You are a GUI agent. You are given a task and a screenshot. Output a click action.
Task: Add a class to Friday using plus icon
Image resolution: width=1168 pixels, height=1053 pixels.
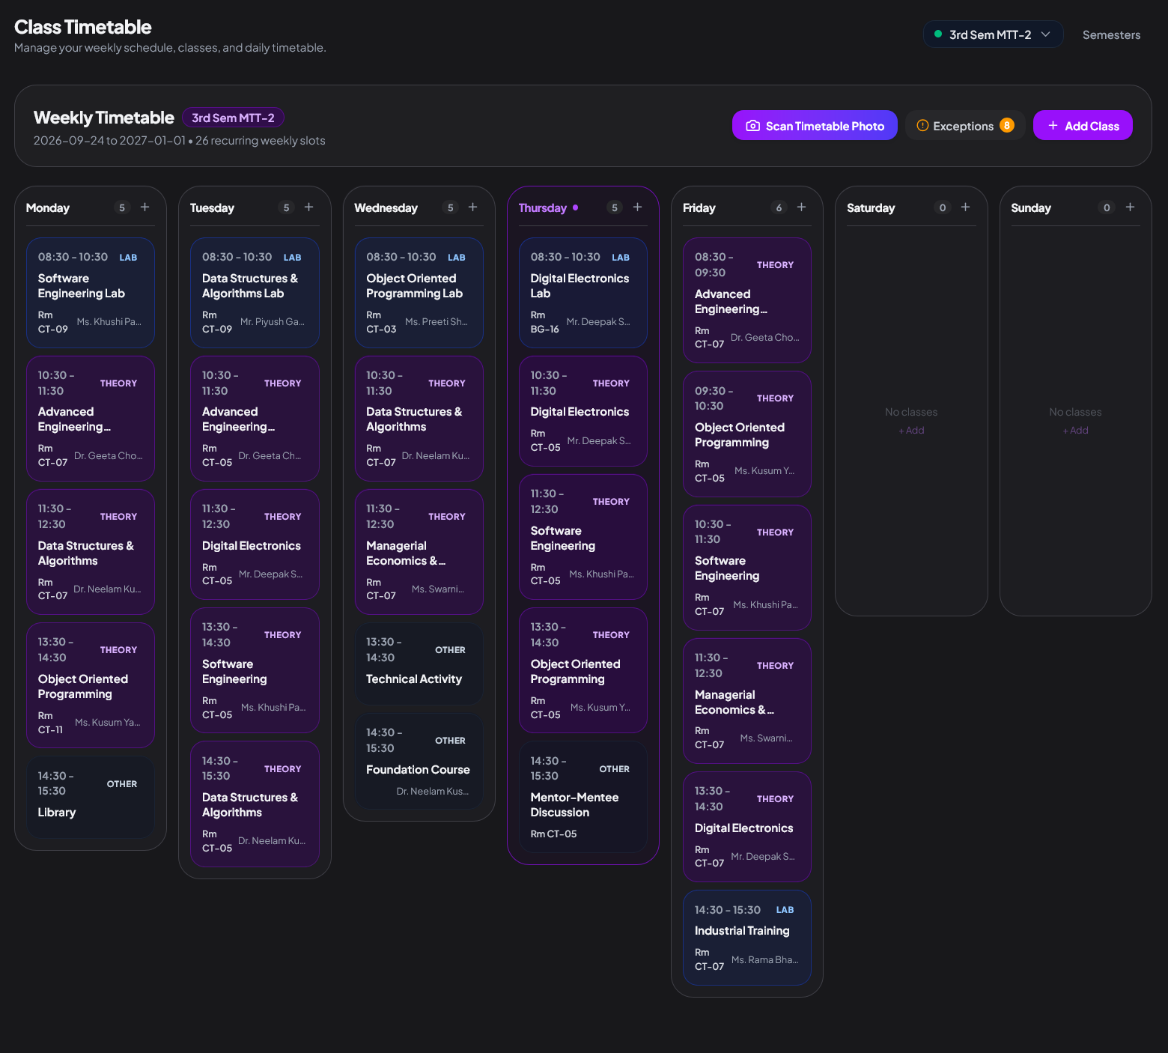(802, 207)
